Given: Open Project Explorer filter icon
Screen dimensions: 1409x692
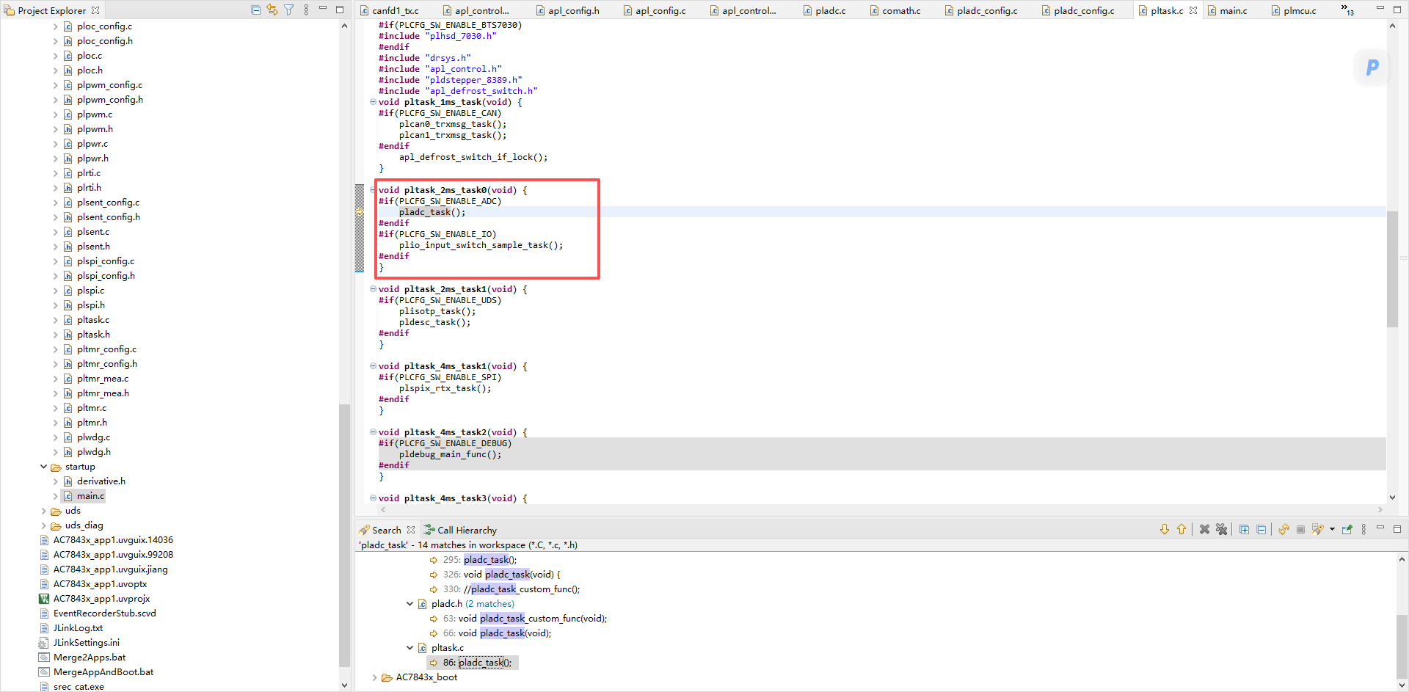Looking at the screenshot, I should [x=289, y=10].
